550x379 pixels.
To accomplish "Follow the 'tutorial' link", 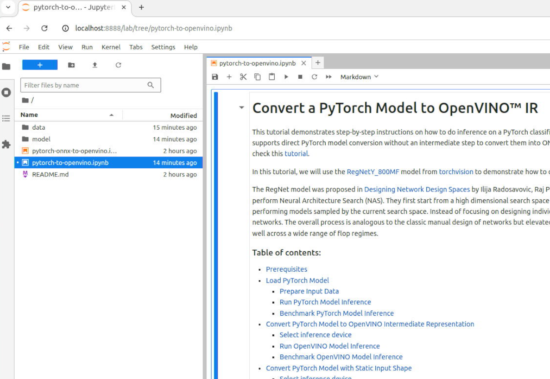I will tap(296, 154).
